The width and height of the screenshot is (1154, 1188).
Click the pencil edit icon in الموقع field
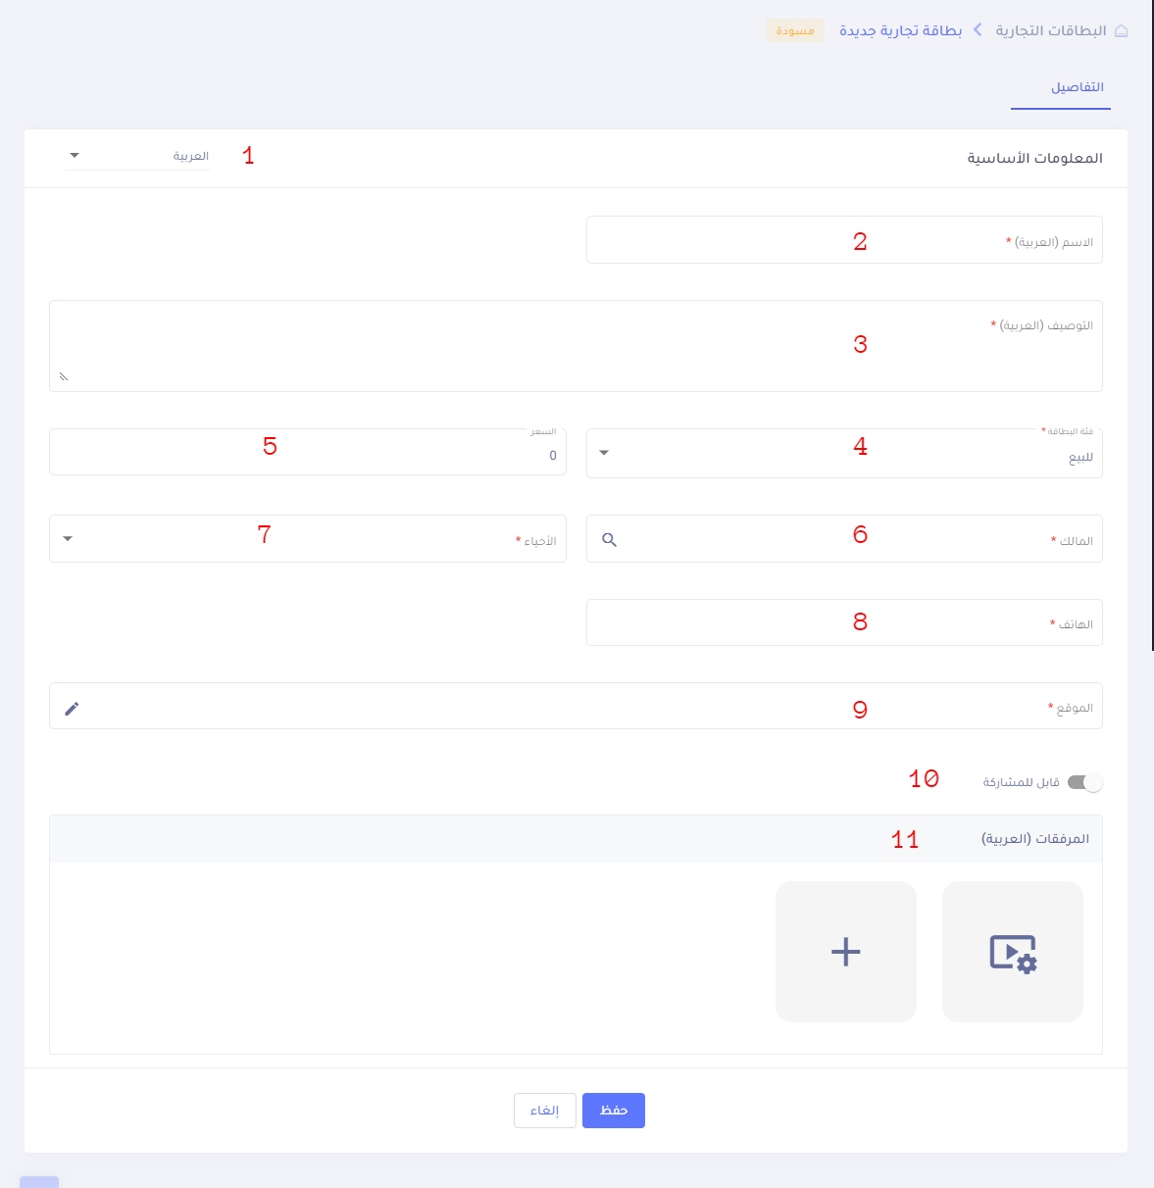coord(72,709)
